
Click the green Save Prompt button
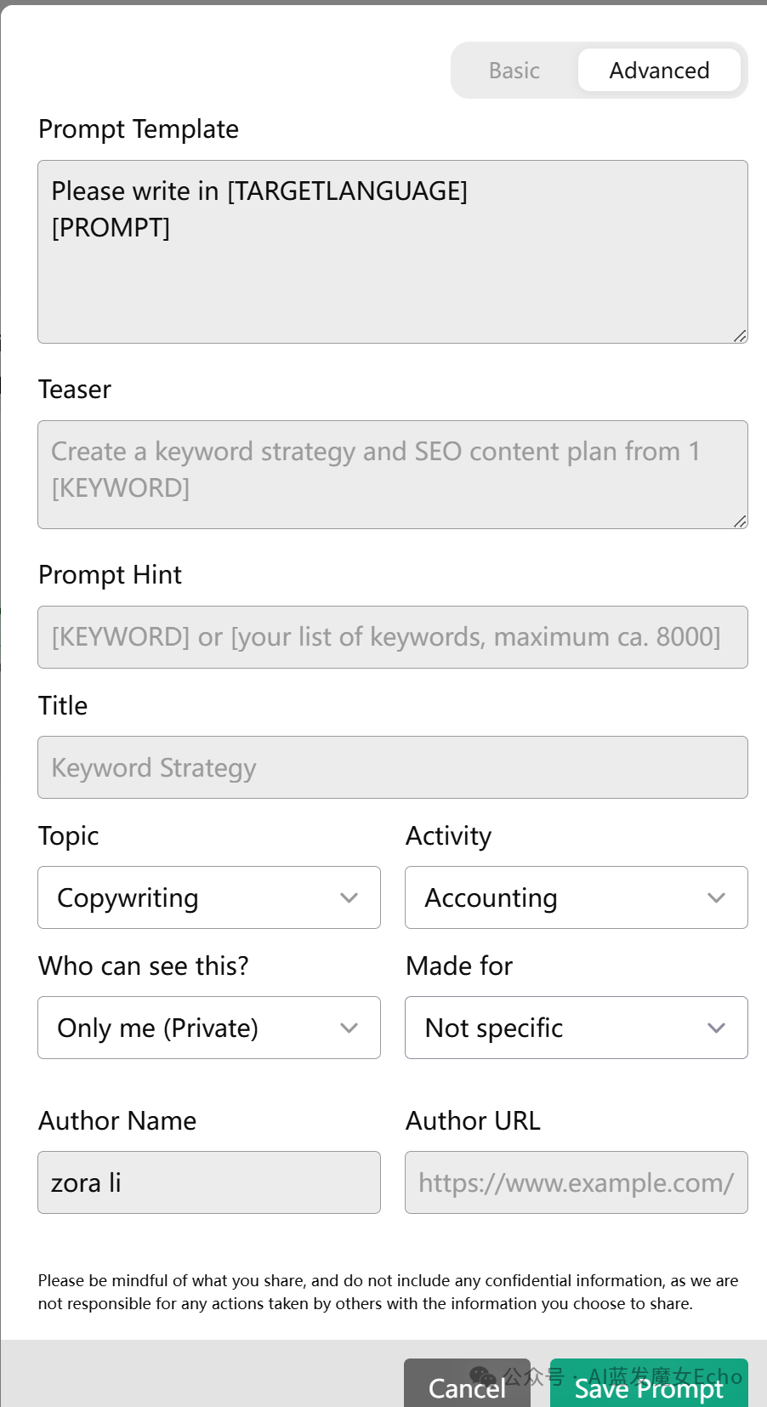point(649,1386)
